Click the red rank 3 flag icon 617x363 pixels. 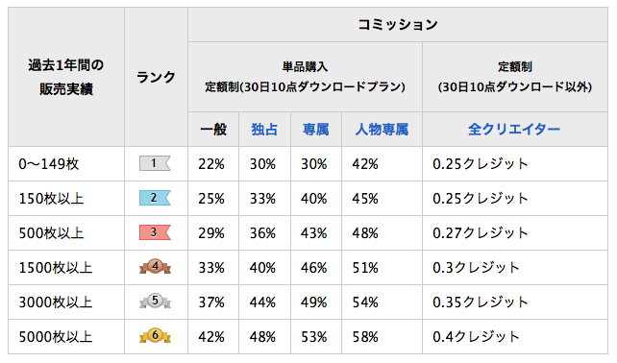pyautogui.click(x=155, y=232)
